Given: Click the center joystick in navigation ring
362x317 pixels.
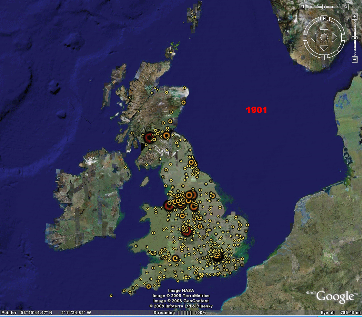Looking at the screenshot, I should tap(324, 37).
